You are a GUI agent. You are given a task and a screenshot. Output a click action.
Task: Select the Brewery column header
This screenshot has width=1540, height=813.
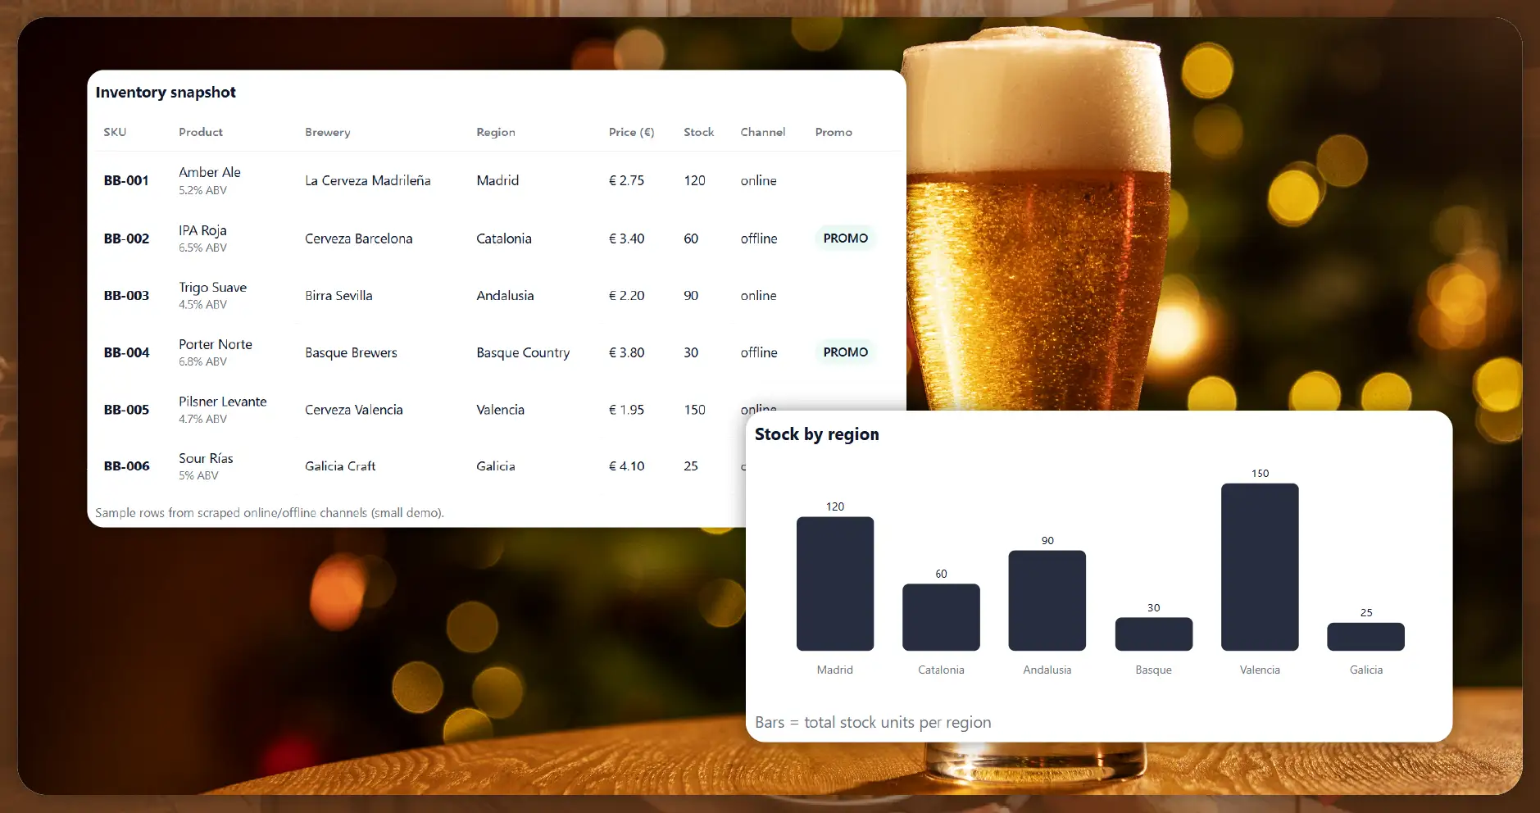click(x=327, y=131)
